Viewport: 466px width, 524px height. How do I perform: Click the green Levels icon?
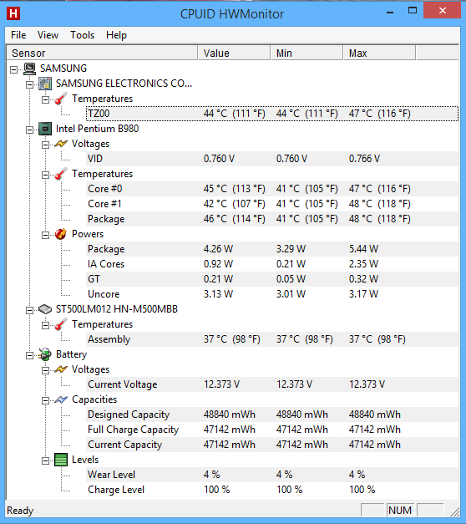click(61, 460)
